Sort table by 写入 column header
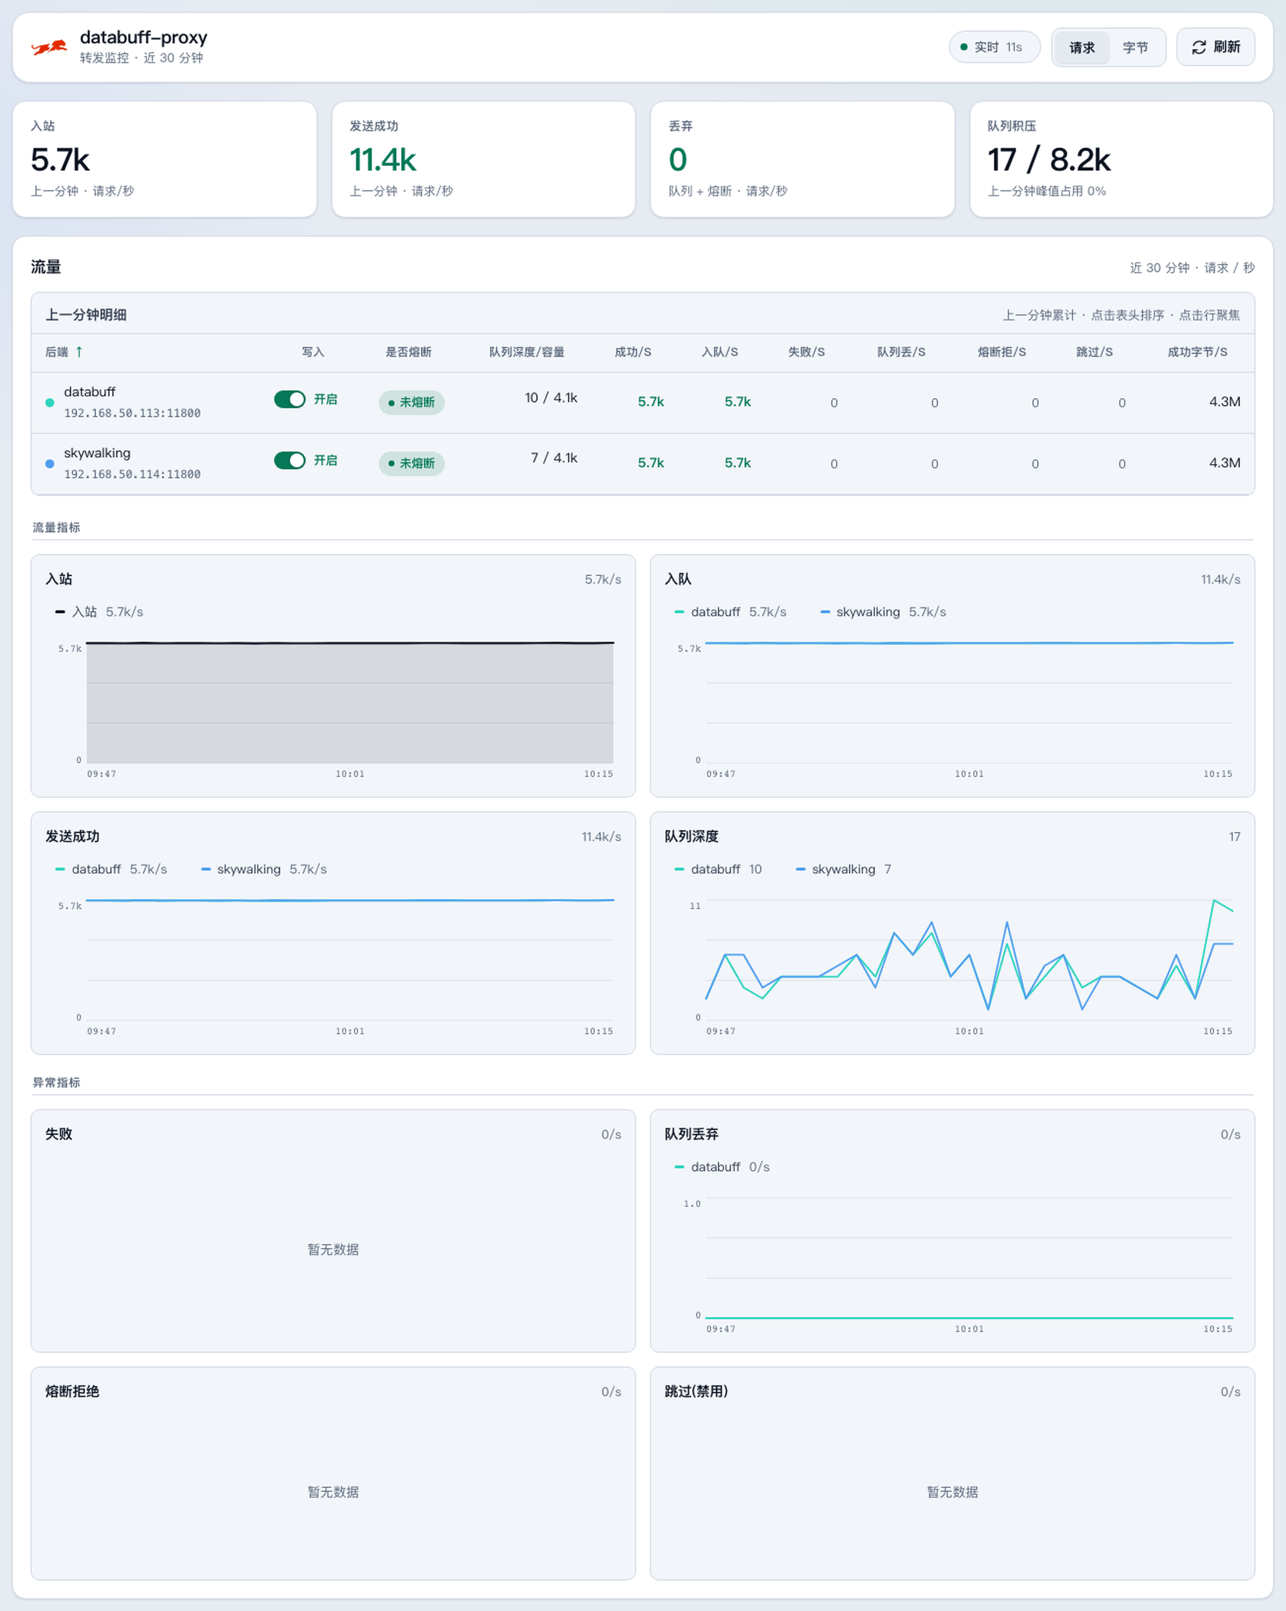The width and height of the screenshot is (1286, 1611). coord(313,352)
